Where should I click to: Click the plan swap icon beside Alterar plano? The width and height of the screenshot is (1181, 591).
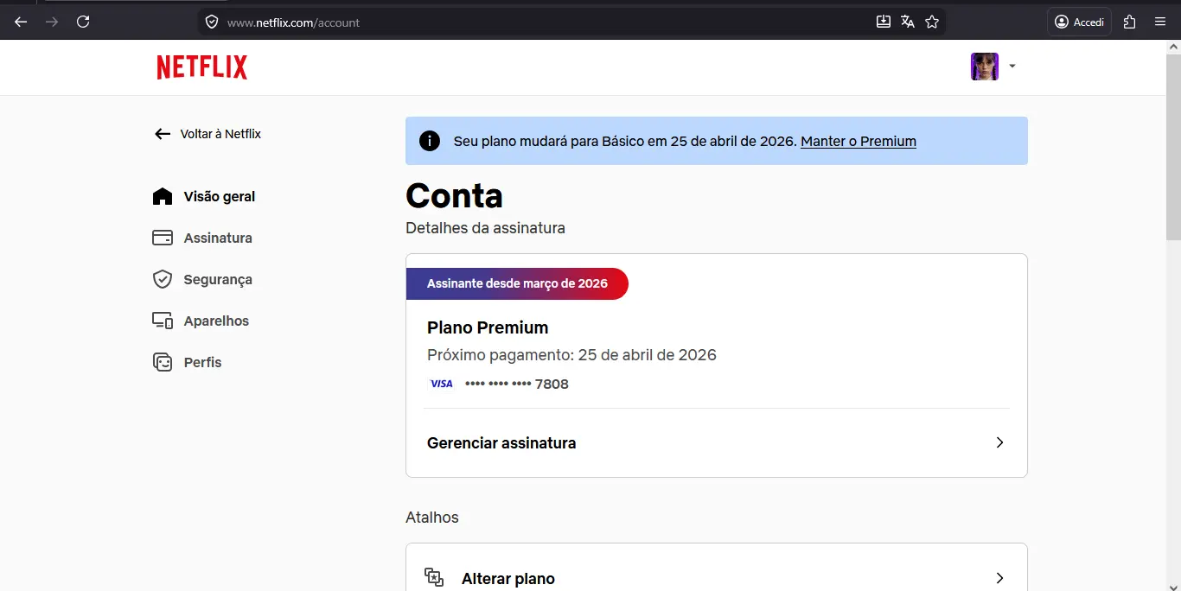(434, 577)
